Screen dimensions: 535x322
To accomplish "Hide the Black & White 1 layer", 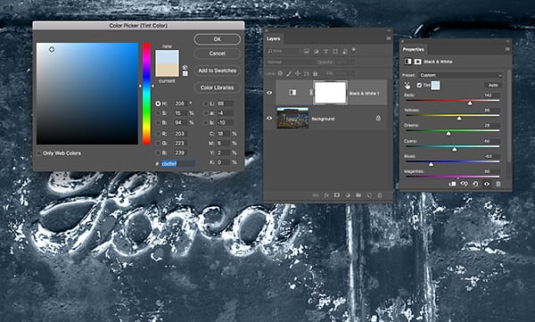I will 269,93.
